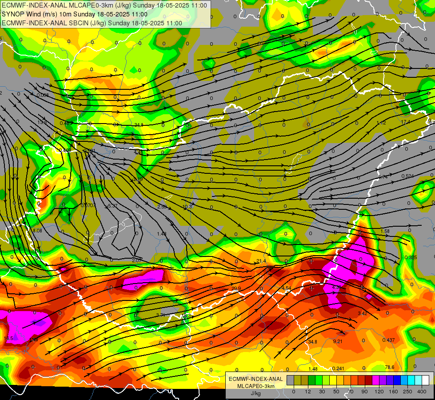
Task: Click the map value '3.42'
Action: click(x=363, y=313)
